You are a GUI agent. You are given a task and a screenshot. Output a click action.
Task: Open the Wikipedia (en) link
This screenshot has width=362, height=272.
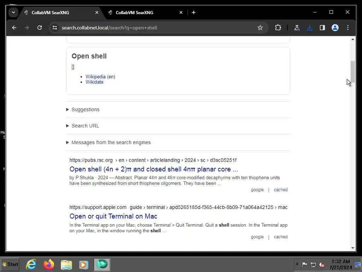100,76
